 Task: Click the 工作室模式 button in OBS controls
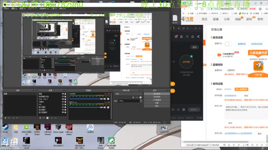pos(157,100)
